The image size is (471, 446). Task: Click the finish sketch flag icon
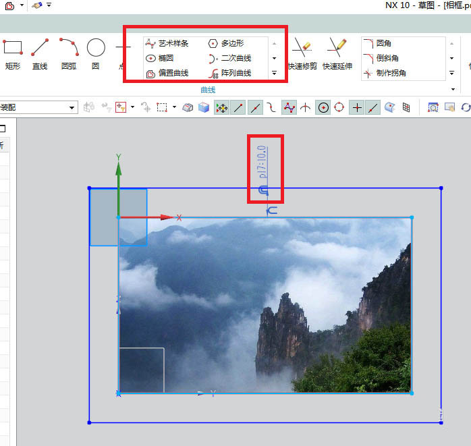coord(37,5)
